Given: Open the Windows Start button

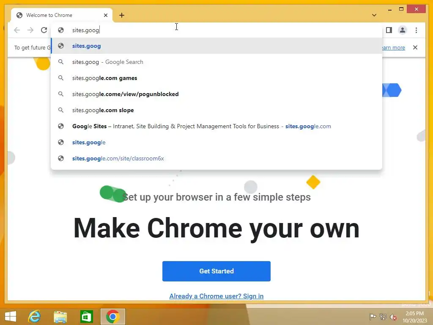Looking at the screenshot, I should pyautogui.click(x=11, y=317).
